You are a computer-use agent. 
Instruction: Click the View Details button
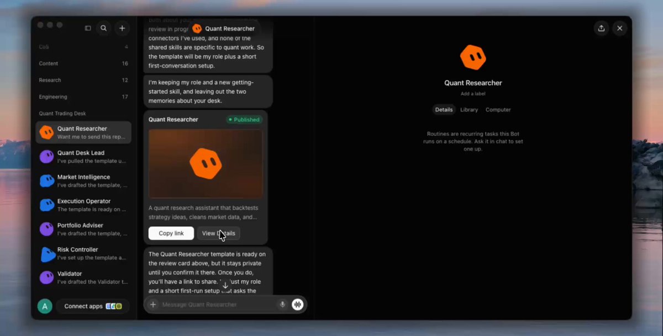point(219,233)
